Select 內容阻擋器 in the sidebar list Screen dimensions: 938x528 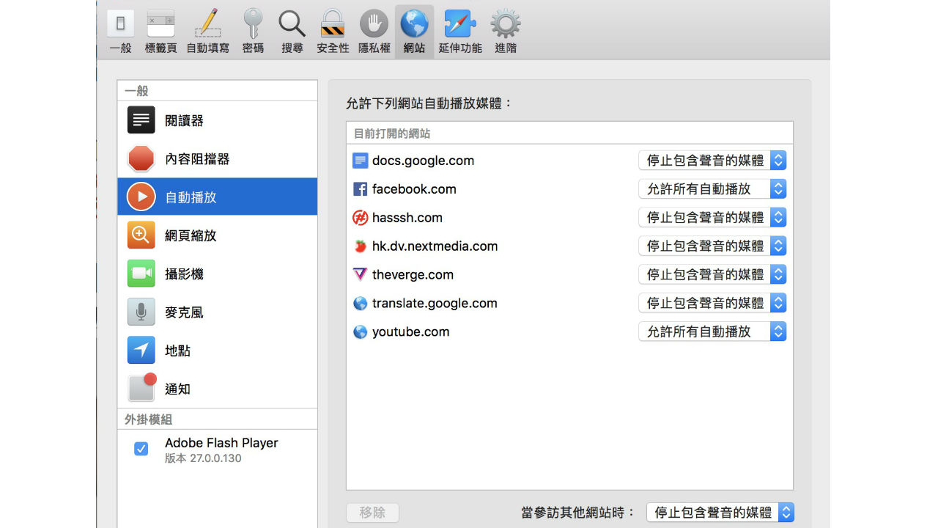click(x=218, y=158)
